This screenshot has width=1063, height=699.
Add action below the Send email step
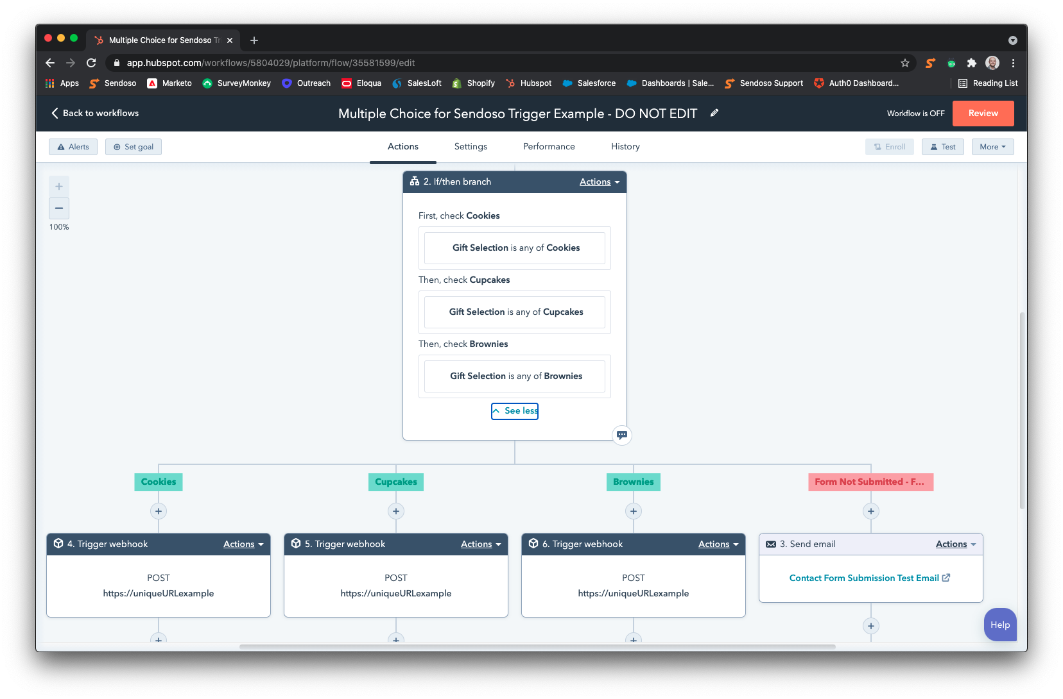tap(871, 626)
